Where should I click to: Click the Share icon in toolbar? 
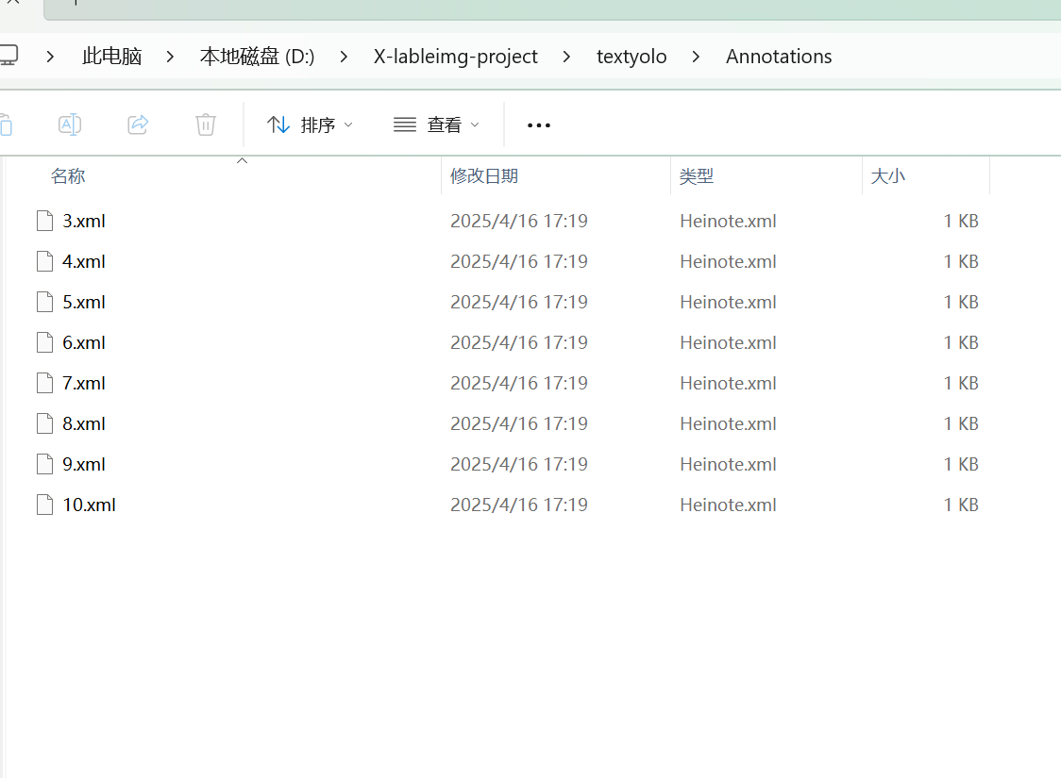(138, 124)
